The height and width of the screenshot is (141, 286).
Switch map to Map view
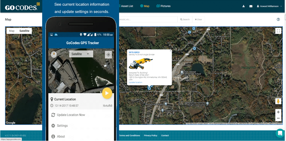coord(12,31)
